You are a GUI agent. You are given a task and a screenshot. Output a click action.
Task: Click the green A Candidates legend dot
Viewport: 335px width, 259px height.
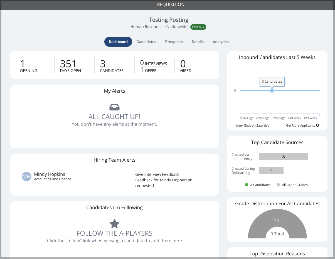(x=247, y=185)
